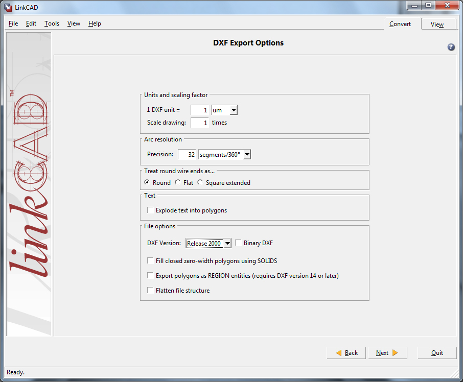The height and width of the screenshot is (382, 463).
Task: Enable Flatten file structure checkbox
Action: click(x=150, y=290)
